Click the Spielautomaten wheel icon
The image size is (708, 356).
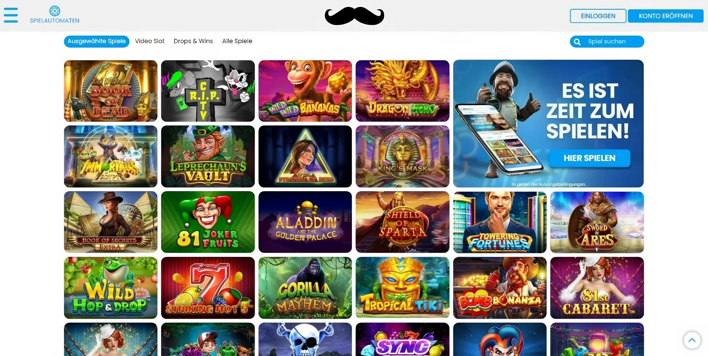click(55, 11)
